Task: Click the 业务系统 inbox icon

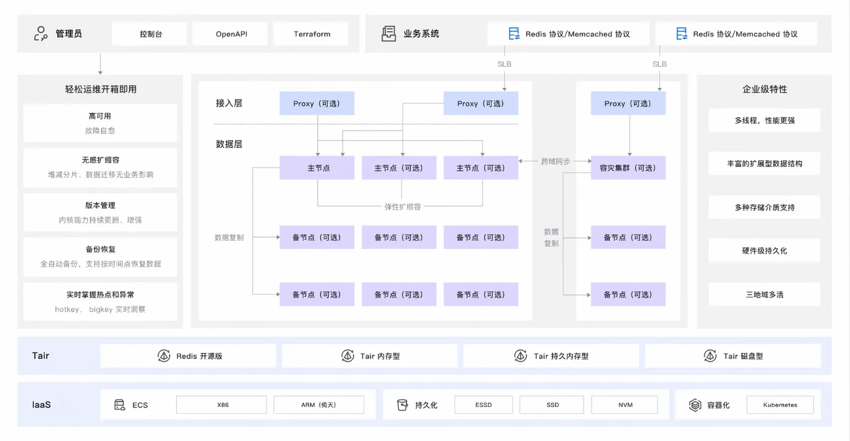Action: coord(389,33)
